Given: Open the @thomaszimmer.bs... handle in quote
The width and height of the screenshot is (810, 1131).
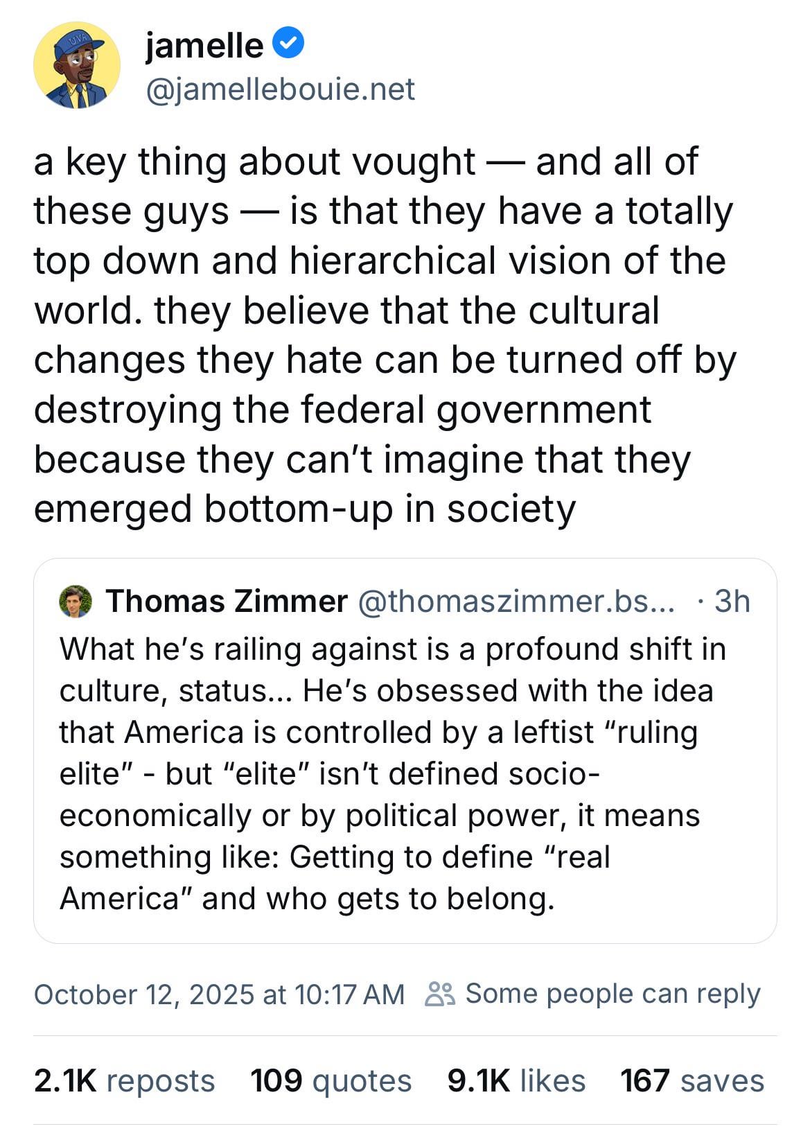Looking at the screenshot, I should pos(516,601).
